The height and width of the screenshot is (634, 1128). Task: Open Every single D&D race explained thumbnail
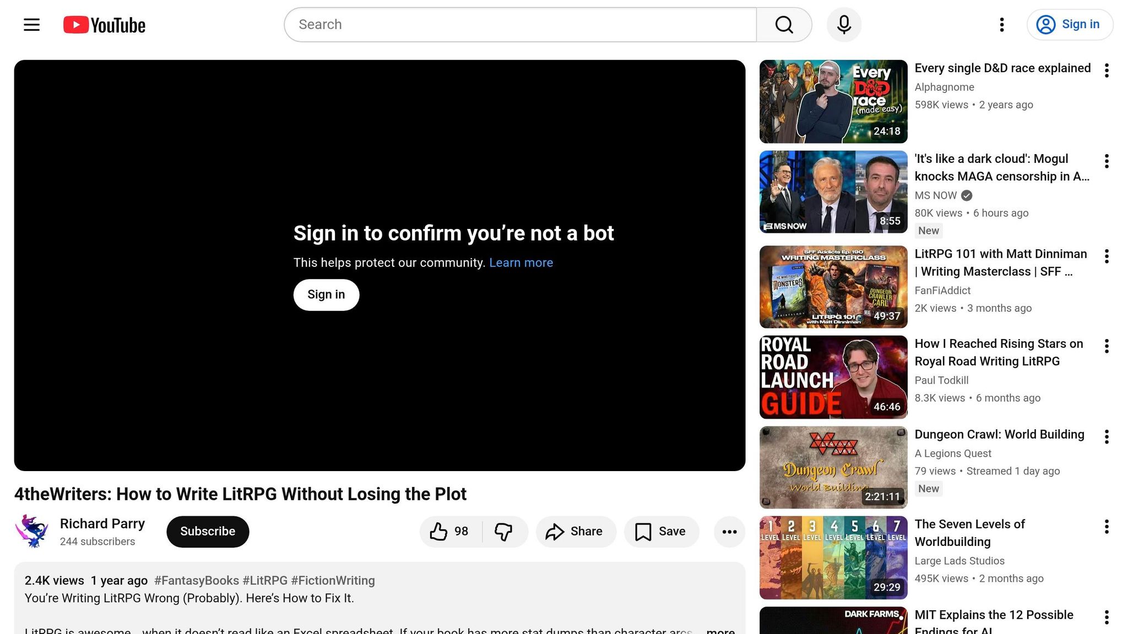(833, 102)
